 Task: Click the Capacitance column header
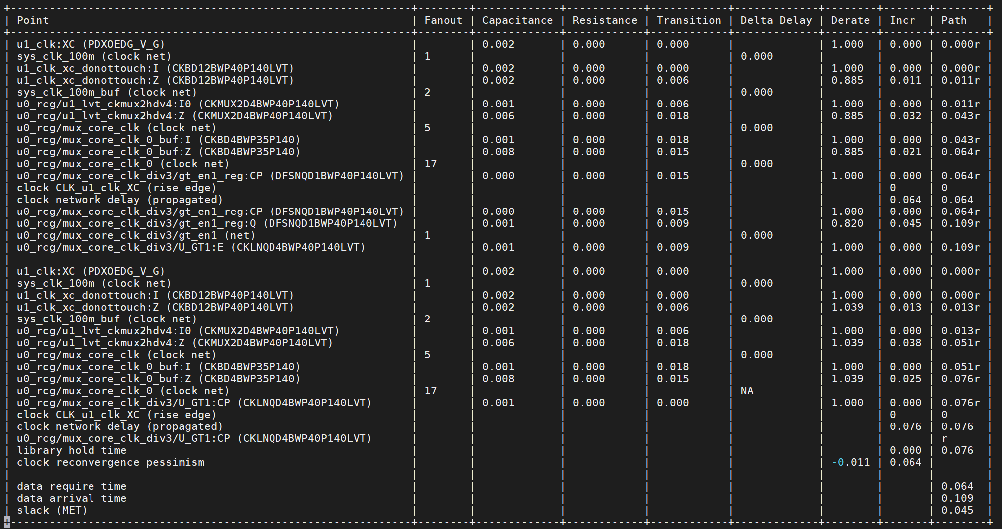tap(517, 20)
